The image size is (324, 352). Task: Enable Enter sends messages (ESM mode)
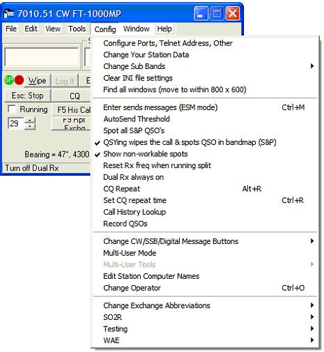tap(205, 107)
